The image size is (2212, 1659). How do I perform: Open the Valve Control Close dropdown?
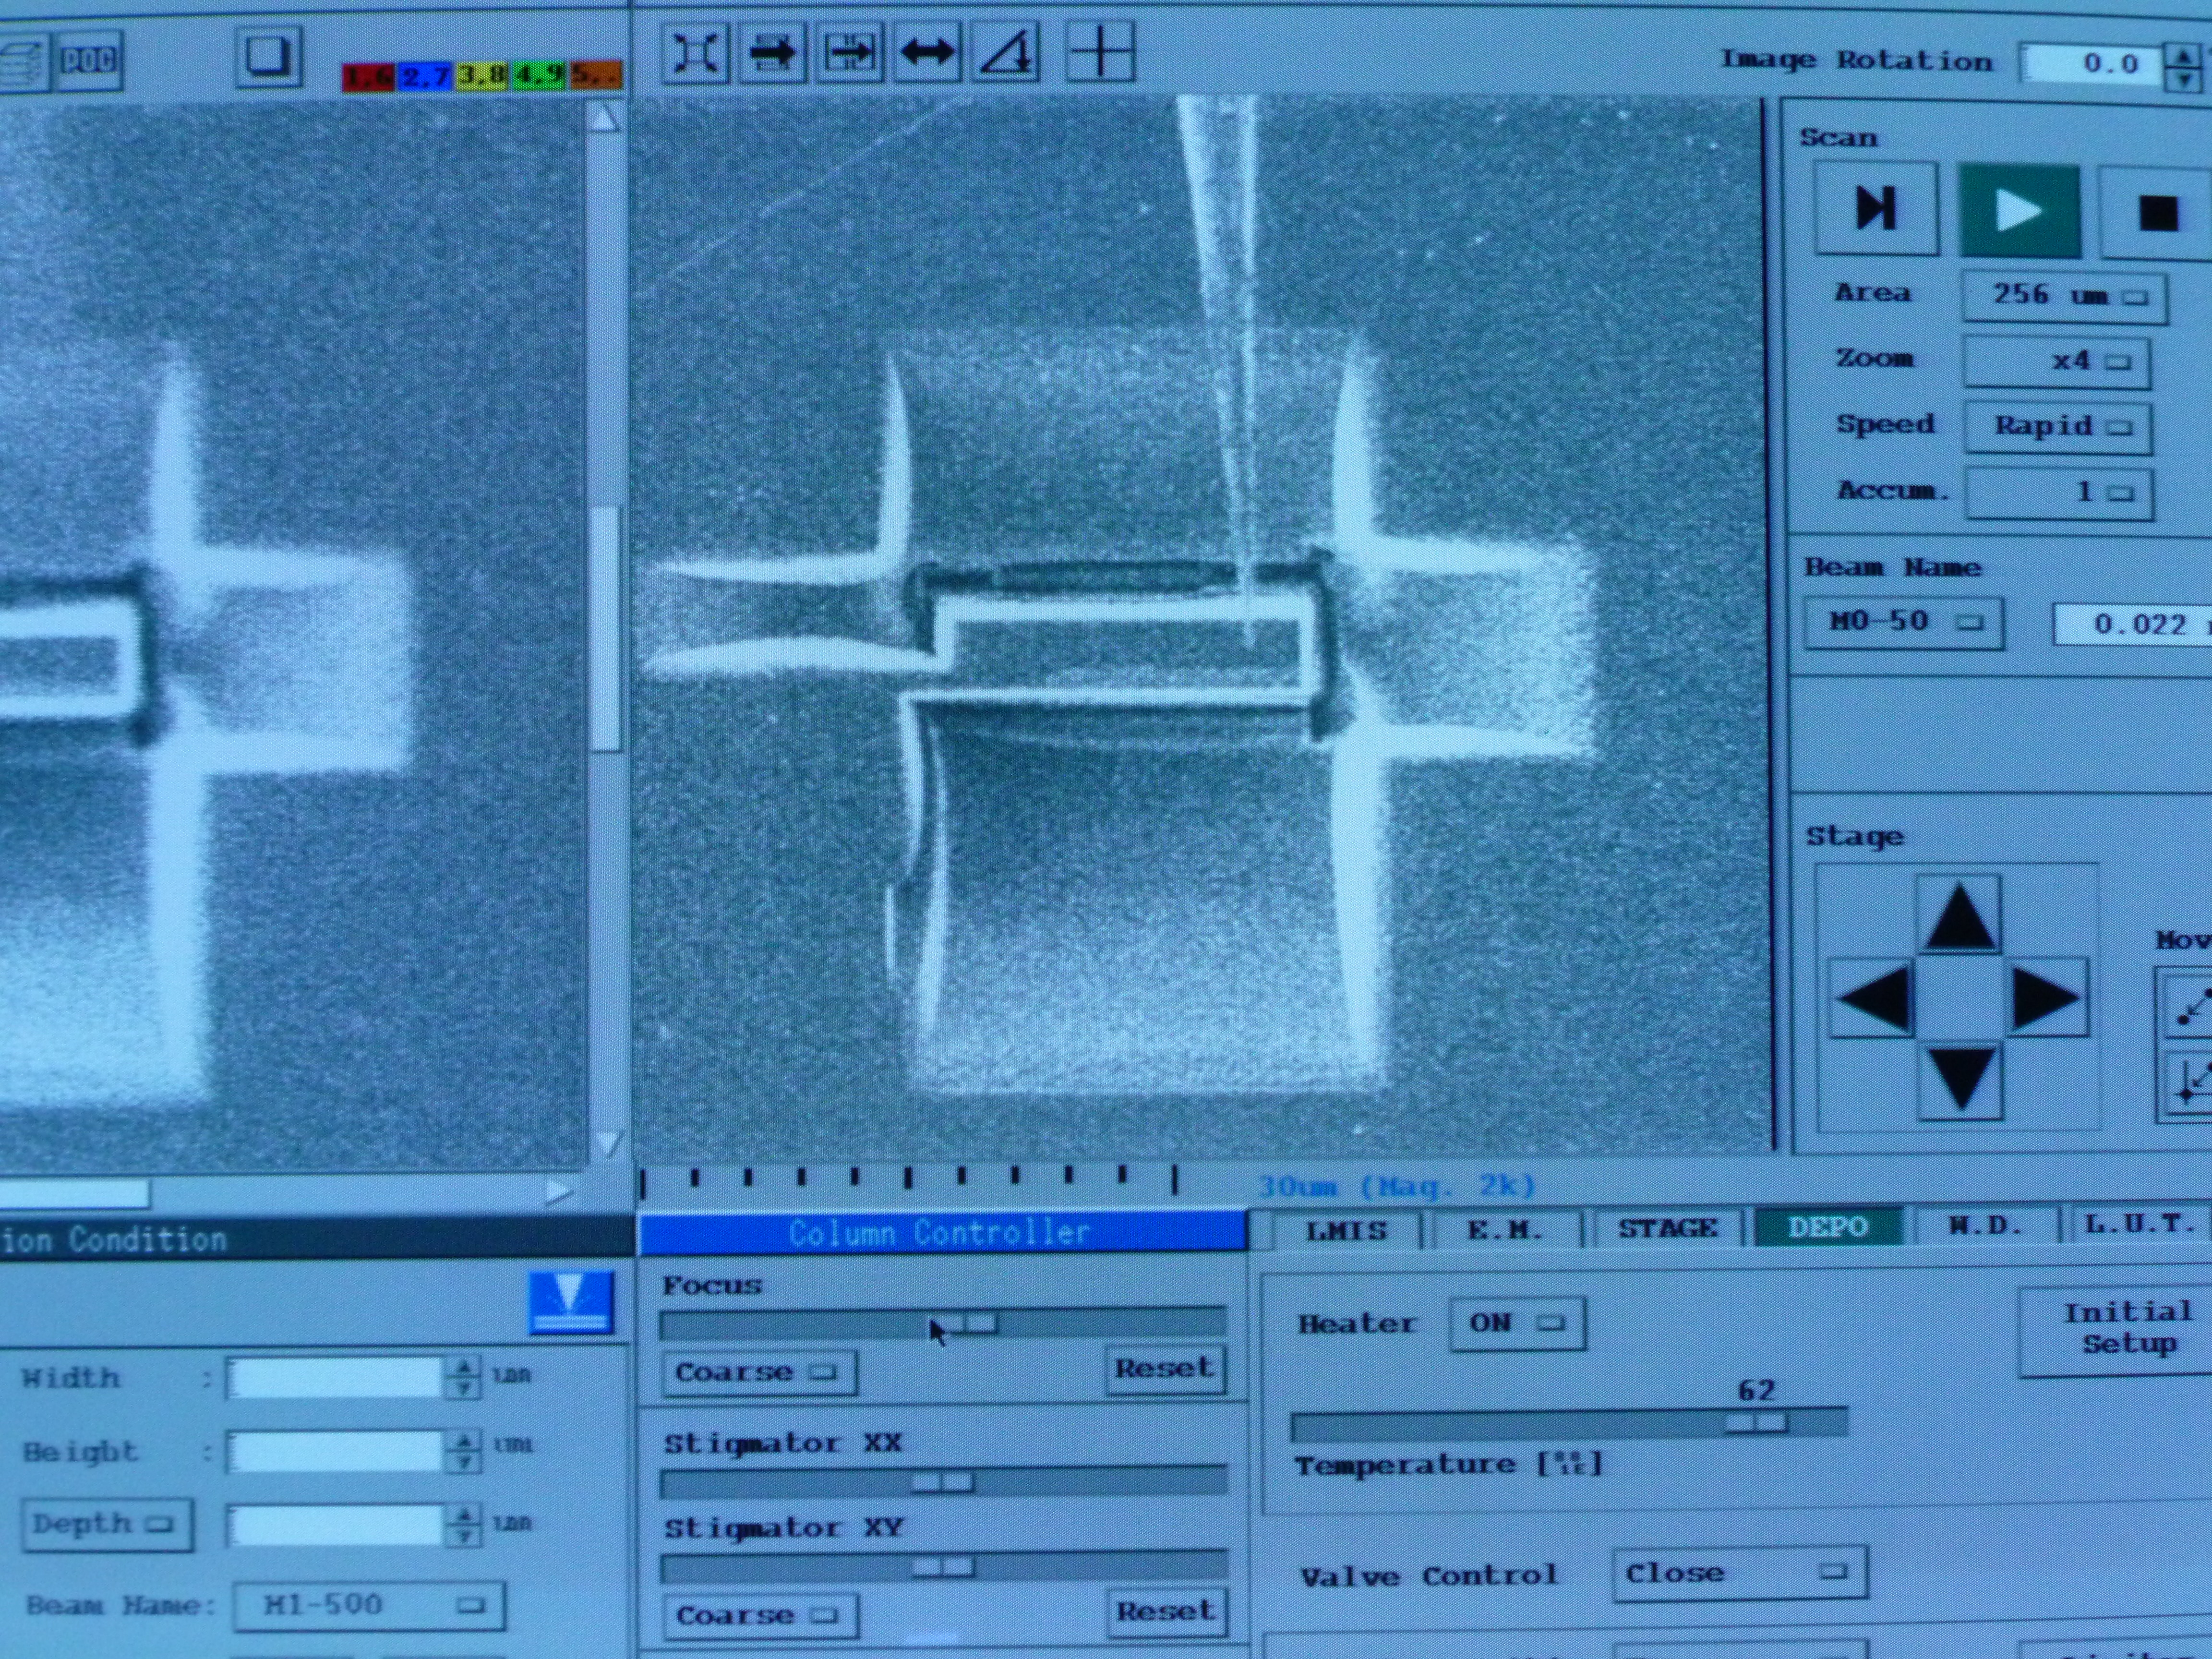(1738, 1573)
